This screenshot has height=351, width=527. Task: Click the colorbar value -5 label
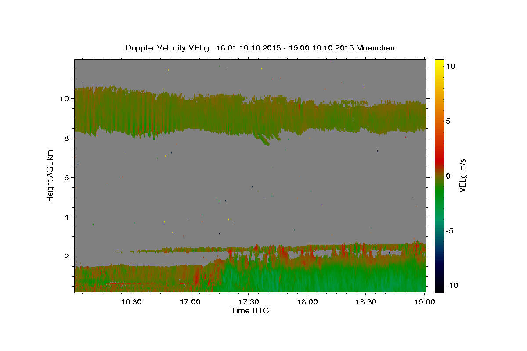[x=450, y=231]
